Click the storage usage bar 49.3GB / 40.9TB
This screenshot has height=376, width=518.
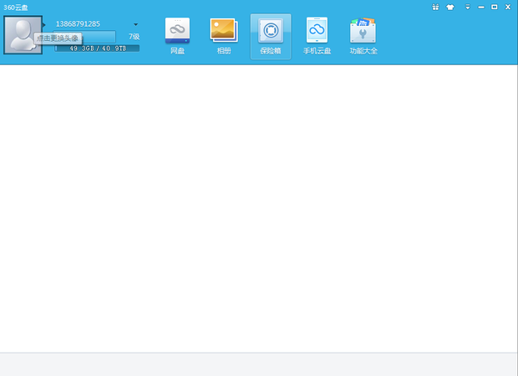click(97, 48)
